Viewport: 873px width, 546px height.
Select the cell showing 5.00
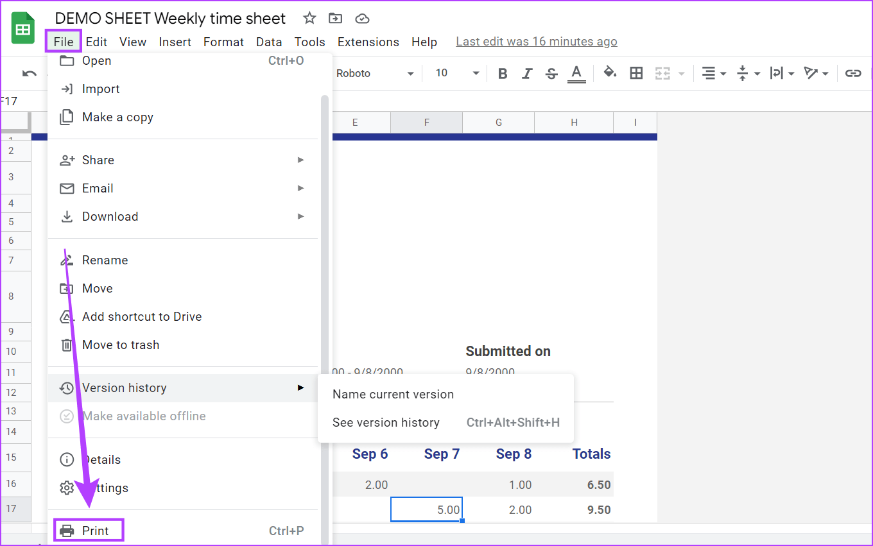point(426,509)
